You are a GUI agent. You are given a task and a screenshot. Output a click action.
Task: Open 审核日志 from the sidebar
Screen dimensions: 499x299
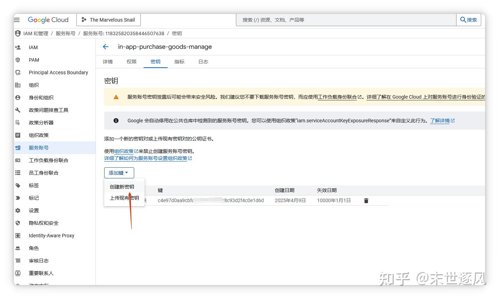[x=39, y=260]
